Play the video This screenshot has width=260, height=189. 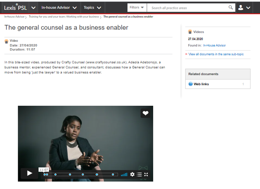[30, 173]
